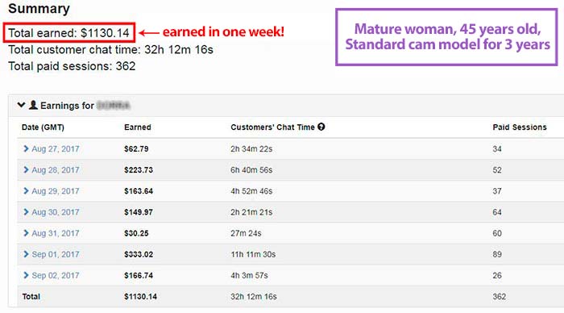Open the Aug 30, 2017 date link

(x=56, y=212)
